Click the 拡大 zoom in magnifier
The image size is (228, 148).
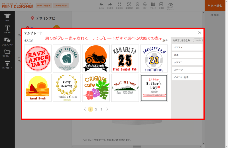pyautogui.click(x=145, y=6)
